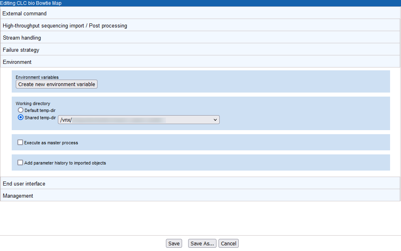401x251 pixels.
Task: Enable Execute as master process checkbox
Action: click(x=20, y=142)
